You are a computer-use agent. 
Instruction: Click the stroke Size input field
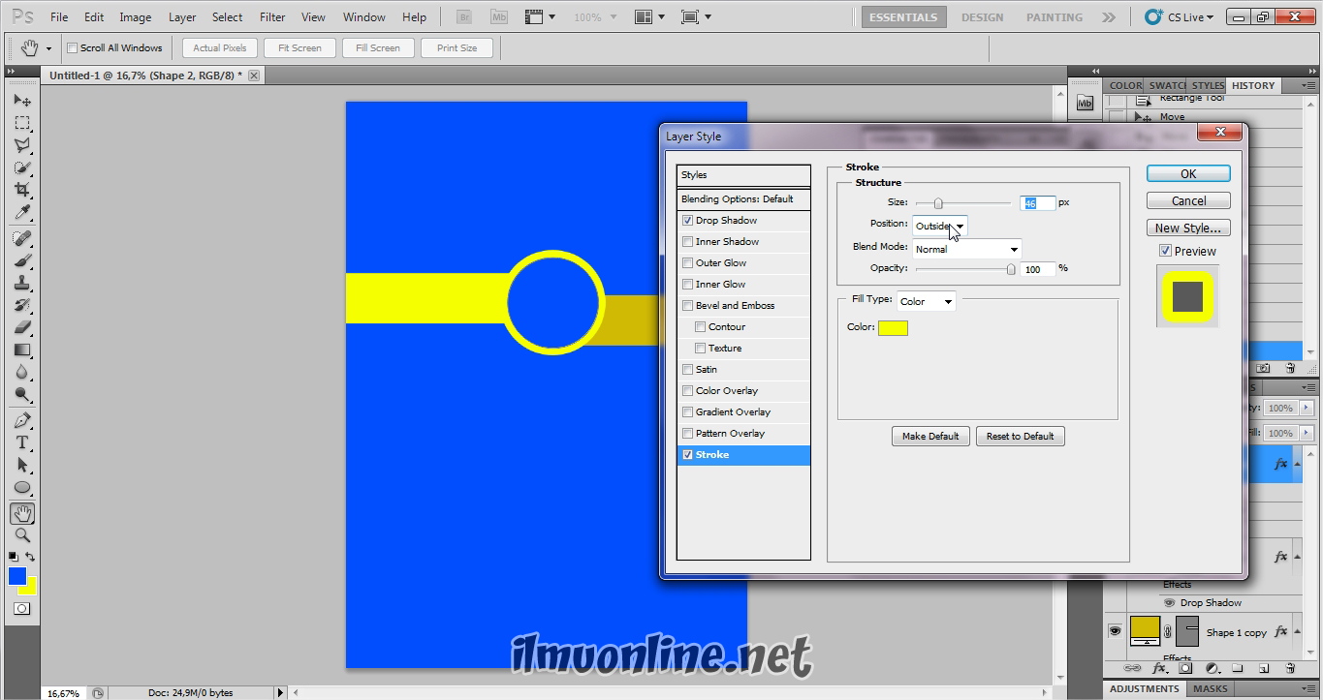pyautogui.click(x=1036, y=202)
